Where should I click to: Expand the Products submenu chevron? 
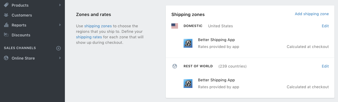pos(60,5)
